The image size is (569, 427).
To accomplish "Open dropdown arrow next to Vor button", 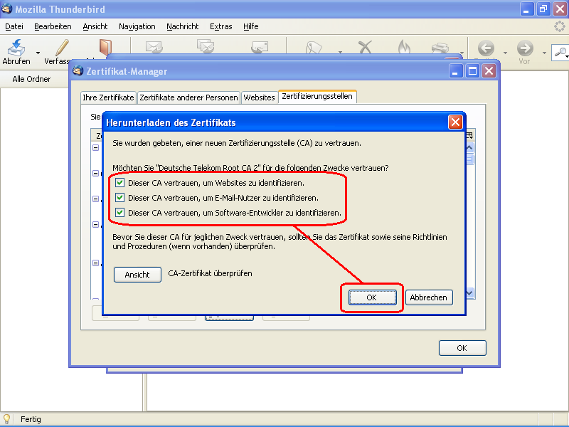I will coord(545,53).
